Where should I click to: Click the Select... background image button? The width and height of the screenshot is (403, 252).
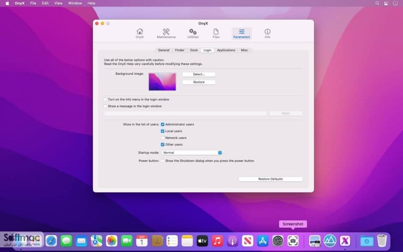coord(199,74)
